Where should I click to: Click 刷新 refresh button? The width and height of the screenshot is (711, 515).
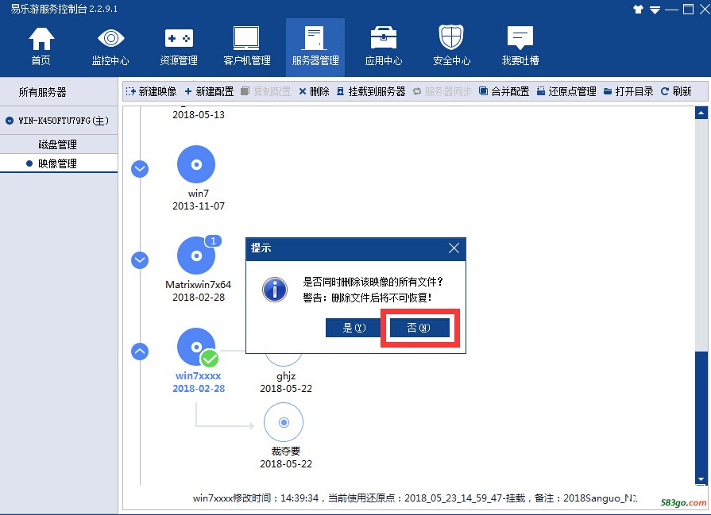tap(676, 91)
